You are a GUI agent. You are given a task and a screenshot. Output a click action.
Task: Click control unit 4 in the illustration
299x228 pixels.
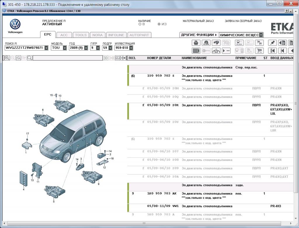point(23,178)
